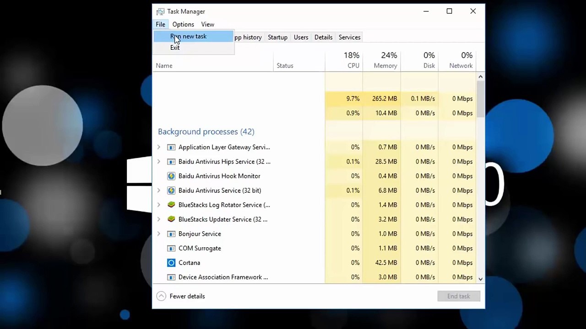Click the Baidu Antivirus Hook Monitor icon
This screenshot has height=329, width=586.
click(171, 176)
